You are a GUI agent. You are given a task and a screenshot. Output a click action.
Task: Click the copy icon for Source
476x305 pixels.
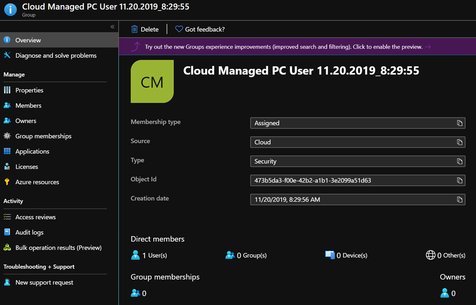[x=459, y=142]
